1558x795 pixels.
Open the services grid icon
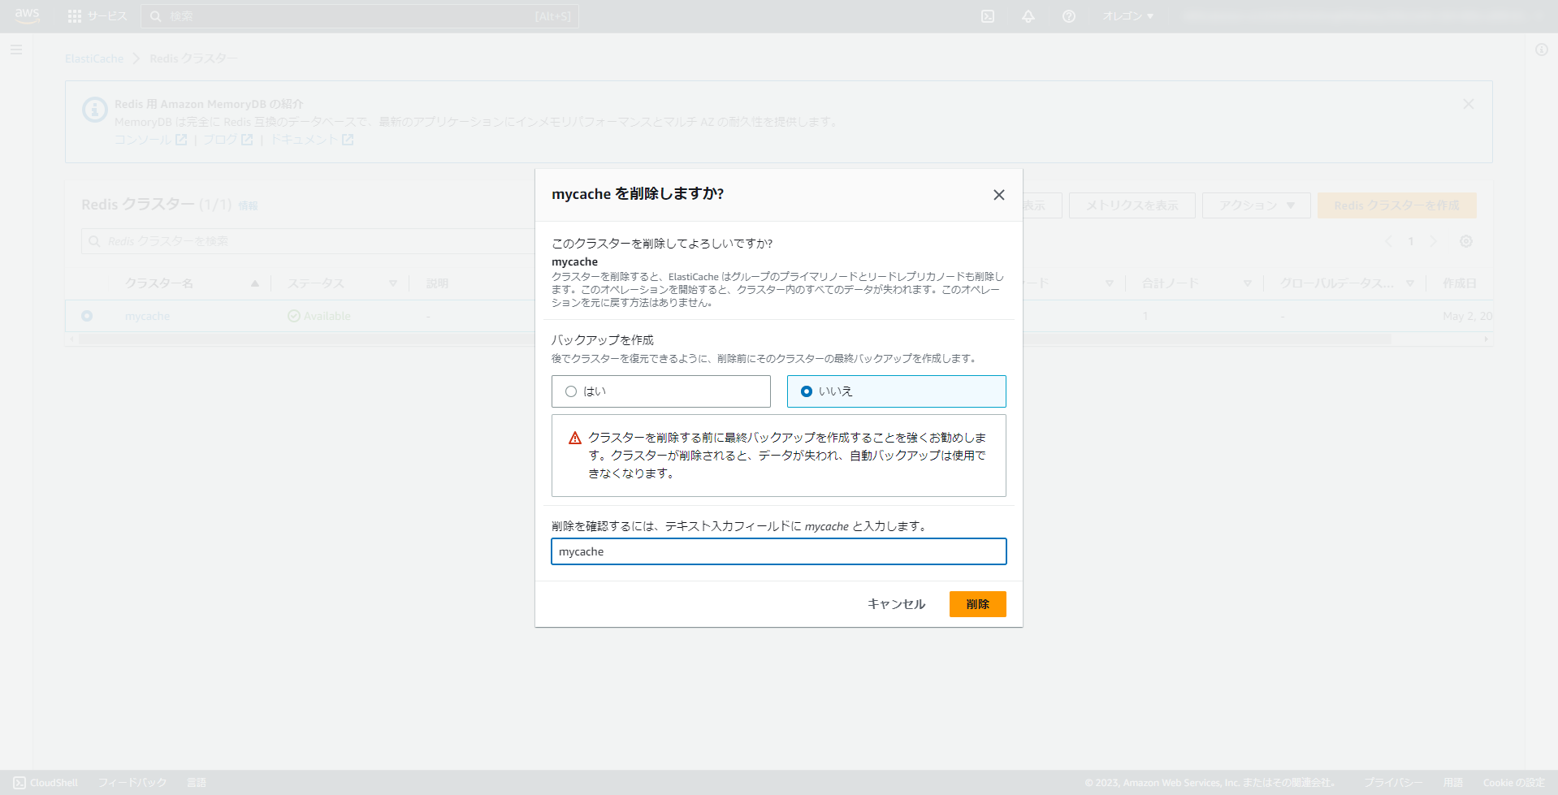pos(74,15)
